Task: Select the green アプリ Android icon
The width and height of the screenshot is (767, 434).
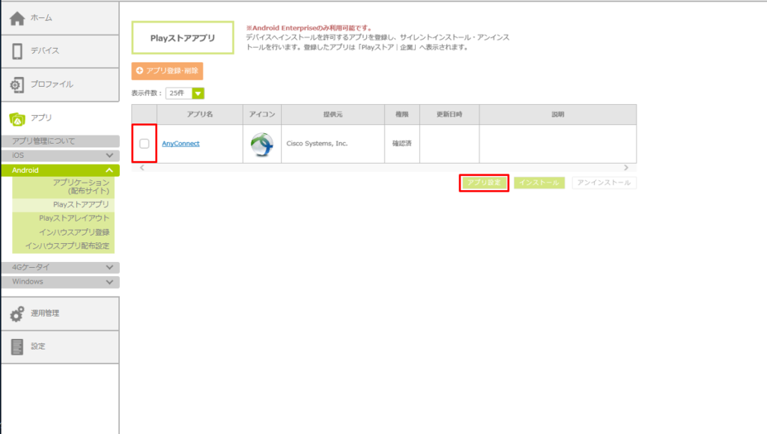Action: click(18, 118)
